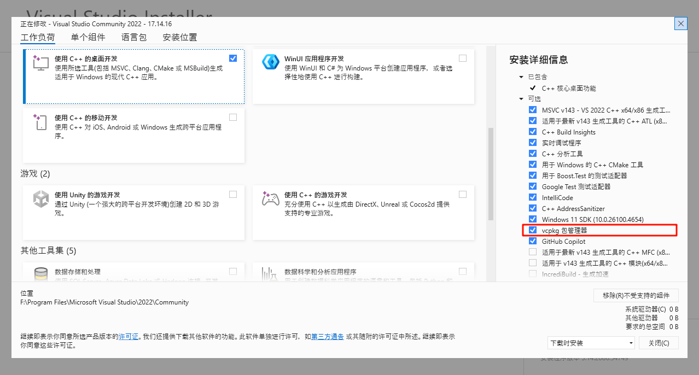
Task: Open the 第三方通告 third-party notices link
Action: (328, 337)
